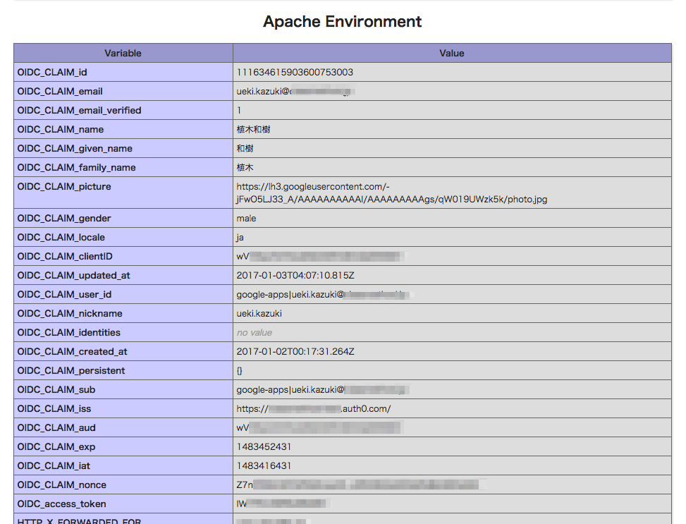686x524 pixels.
Task: Select the given name value 和樹
Action: 243,148
